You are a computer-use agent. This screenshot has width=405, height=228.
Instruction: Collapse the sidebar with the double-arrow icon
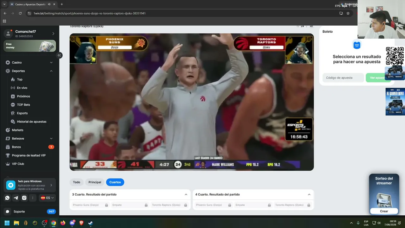click(59, 55)
